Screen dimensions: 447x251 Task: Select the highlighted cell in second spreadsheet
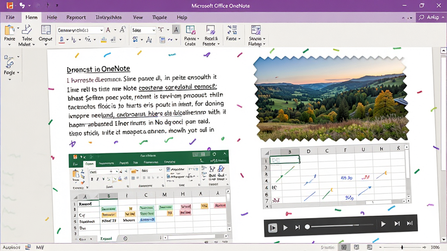point(285,159)
